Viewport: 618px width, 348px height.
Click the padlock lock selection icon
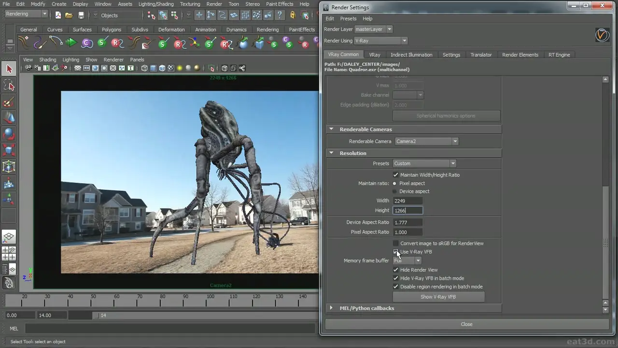(x=293, y=15)
